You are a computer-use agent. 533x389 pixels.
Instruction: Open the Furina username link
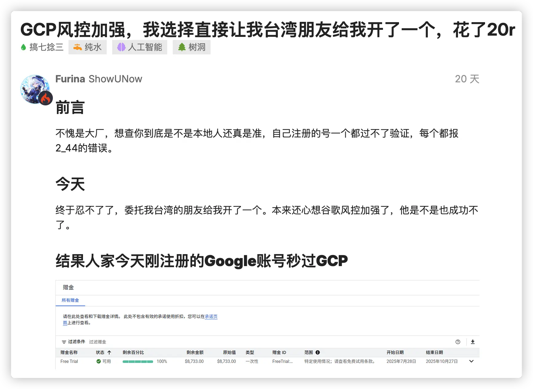click(70, 79)
